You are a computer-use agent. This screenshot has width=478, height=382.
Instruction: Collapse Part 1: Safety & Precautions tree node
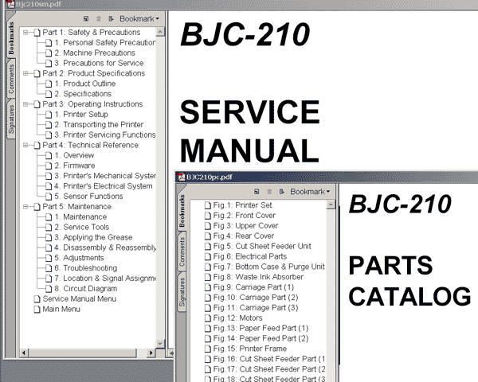coord(25,33)
